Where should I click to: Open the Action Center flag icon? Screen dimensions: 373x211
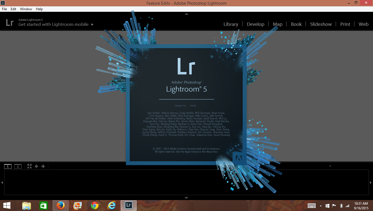coord(334,206)
